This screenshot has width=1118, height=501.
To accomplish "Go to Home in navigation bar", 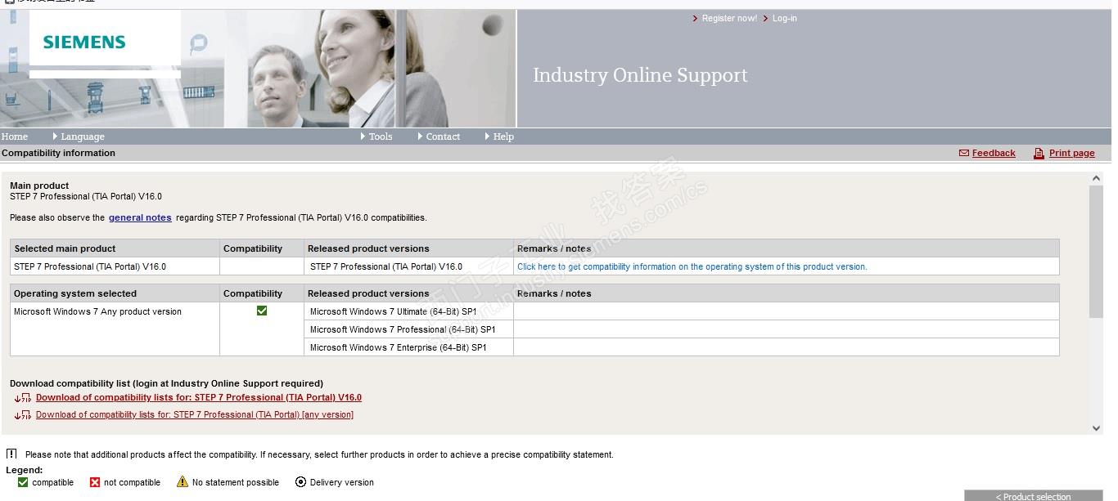I will [15, 136].
